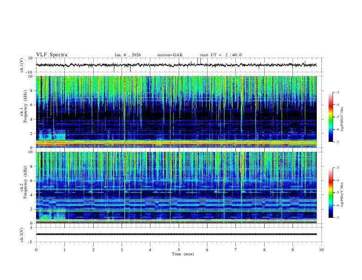Click the red baseline at ch.2 spectrogram bottom
Image resolution: width=362 pixels, height=280 pixels.
[x=176, y=223]
